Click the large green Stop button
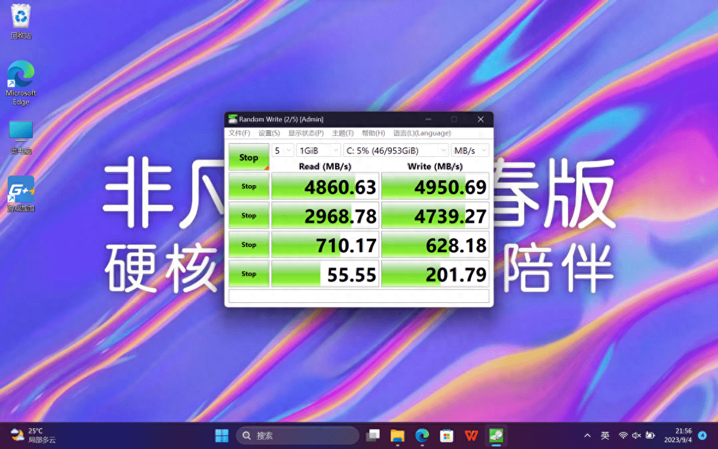718x449 pixels. click(x=248, y=157)
